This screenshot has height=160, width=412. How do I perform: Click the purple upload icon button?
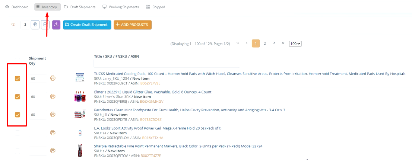pyautogui.click(x=56, y=25)
